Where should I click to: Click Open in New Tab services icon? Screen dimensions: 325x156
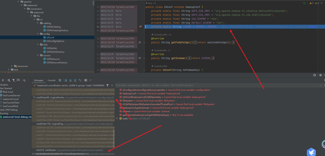point(18,80)
